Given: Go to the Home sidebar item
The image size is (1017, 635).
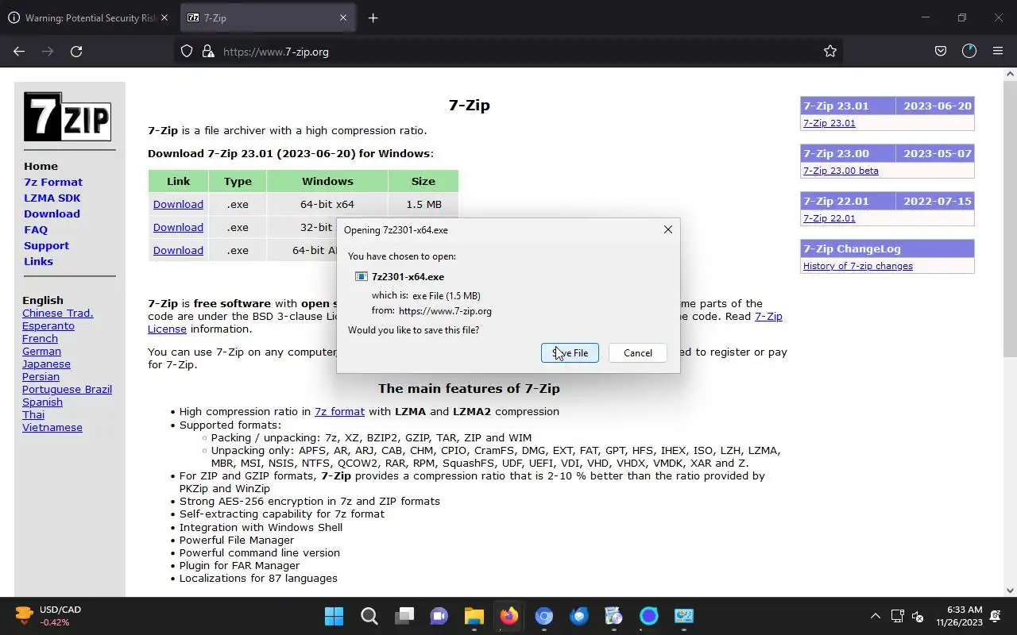Looking at the screenshot, I should coord(41,166).
